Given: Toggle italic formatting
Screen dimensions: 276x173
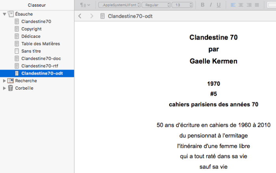Looking at the screenshot, I should [x=211, y=5].
